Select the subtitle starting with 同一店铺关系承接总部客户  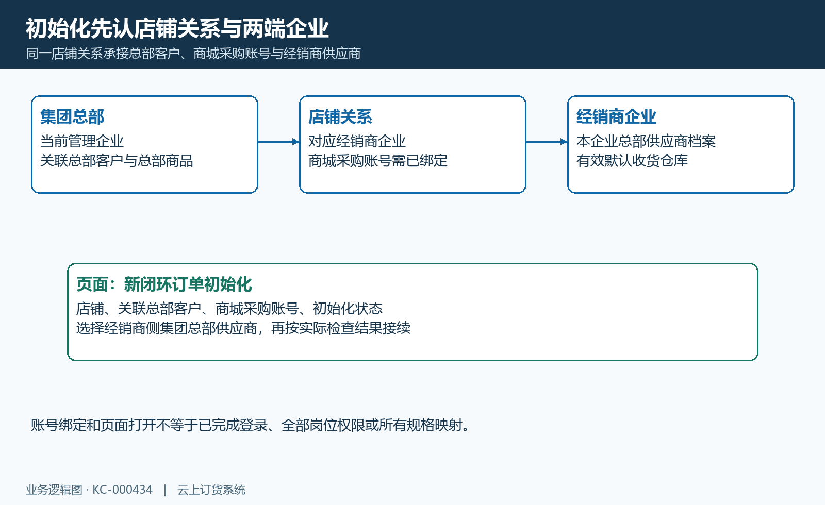(193, 54)
